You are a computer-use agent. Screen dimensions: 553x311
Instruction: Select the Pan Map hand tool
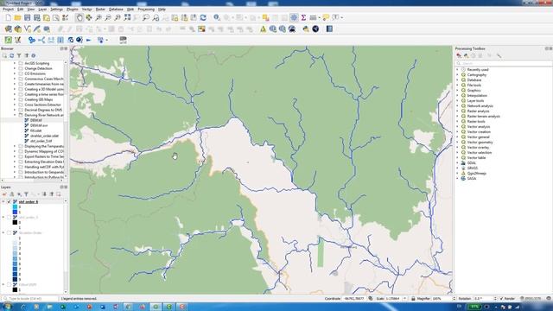(79, 17)
